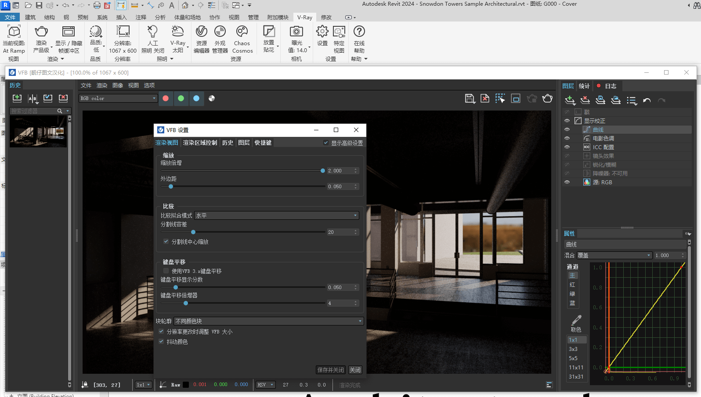This screenshot has width=701, height=397.
Task: Click the undo arrow in layers toolbar
Action: pos(647,100)
